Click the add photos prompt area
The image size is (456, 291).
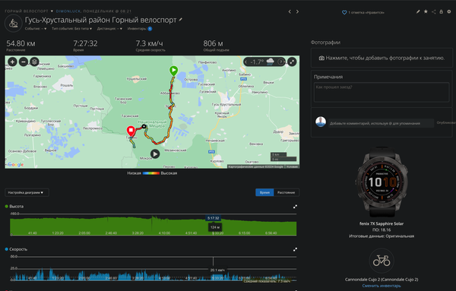tap(382, 58)
